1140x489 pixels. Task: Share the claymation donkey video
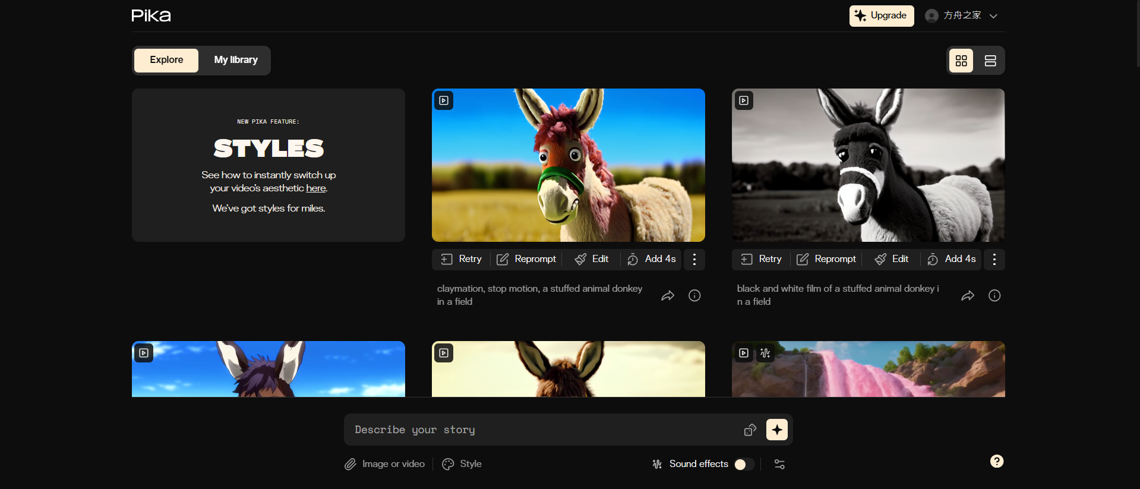tap(668, 295)
